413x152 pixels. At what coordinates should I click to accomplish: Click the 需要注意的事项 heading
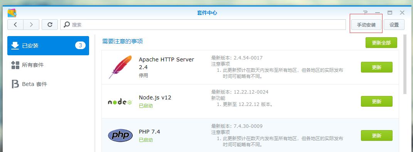pos(123,41)
